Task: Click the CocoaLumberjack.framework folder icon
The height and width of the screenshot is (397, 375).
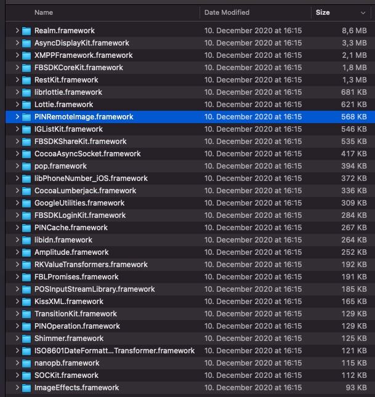Action: point(26,191)
